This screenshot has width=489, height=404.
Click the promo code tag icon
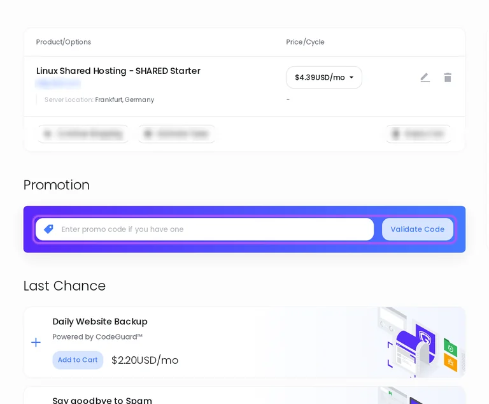[48, 229]
